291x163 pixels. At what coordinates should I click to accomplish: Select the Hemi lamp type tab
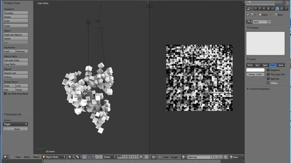[x=273, y=65]
